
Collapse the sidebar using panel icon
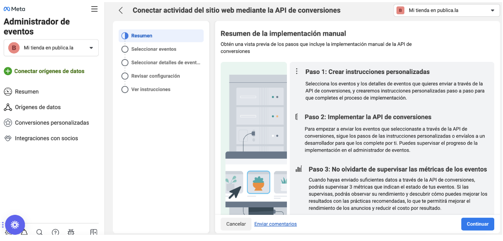point(94,232)
